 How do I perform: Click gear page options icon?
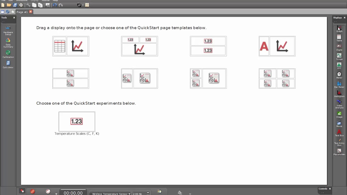(x=8, y=12)
